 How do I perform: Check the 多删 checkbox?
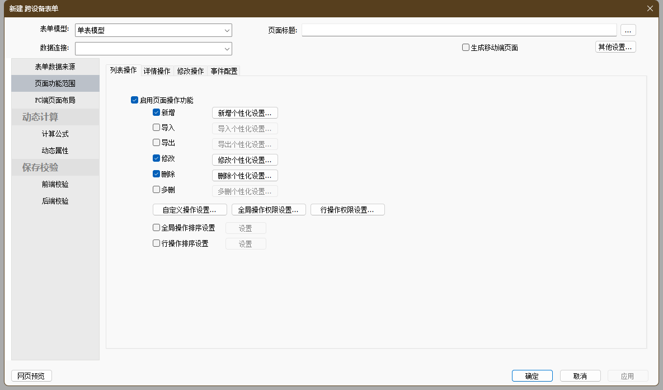pos(157,190)
